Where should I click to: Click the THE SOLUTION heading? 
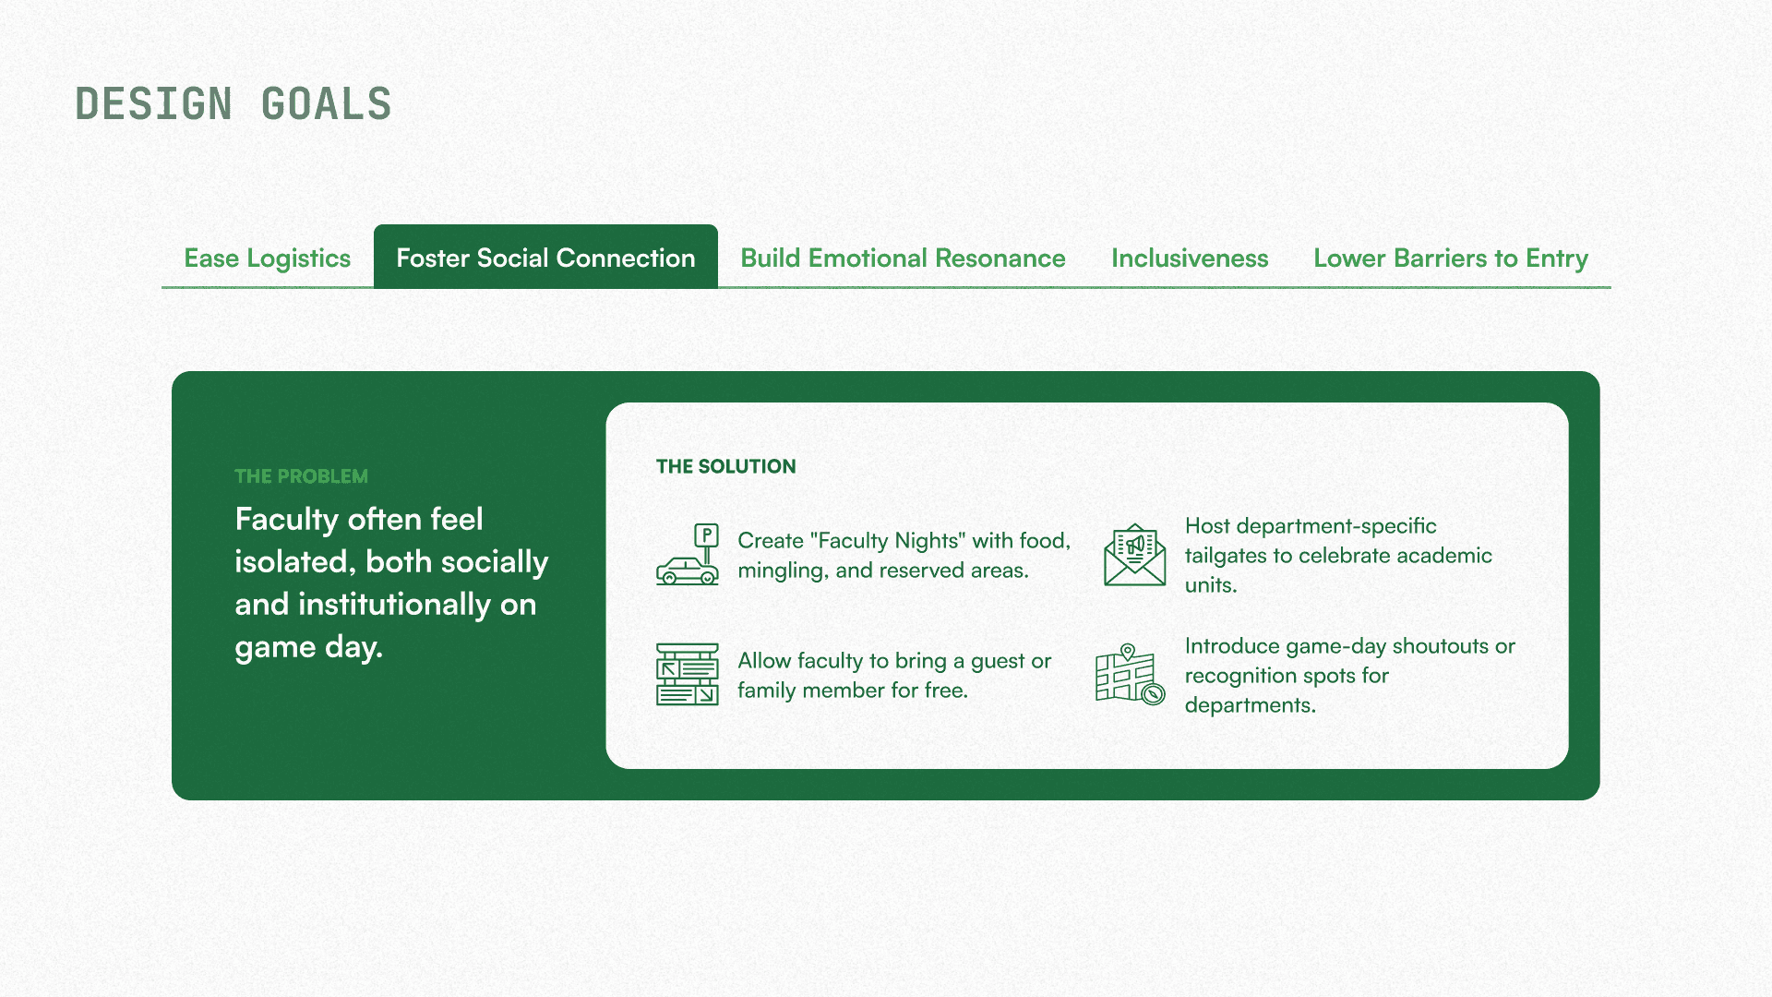pyautogui.click(x=725, y=466)
